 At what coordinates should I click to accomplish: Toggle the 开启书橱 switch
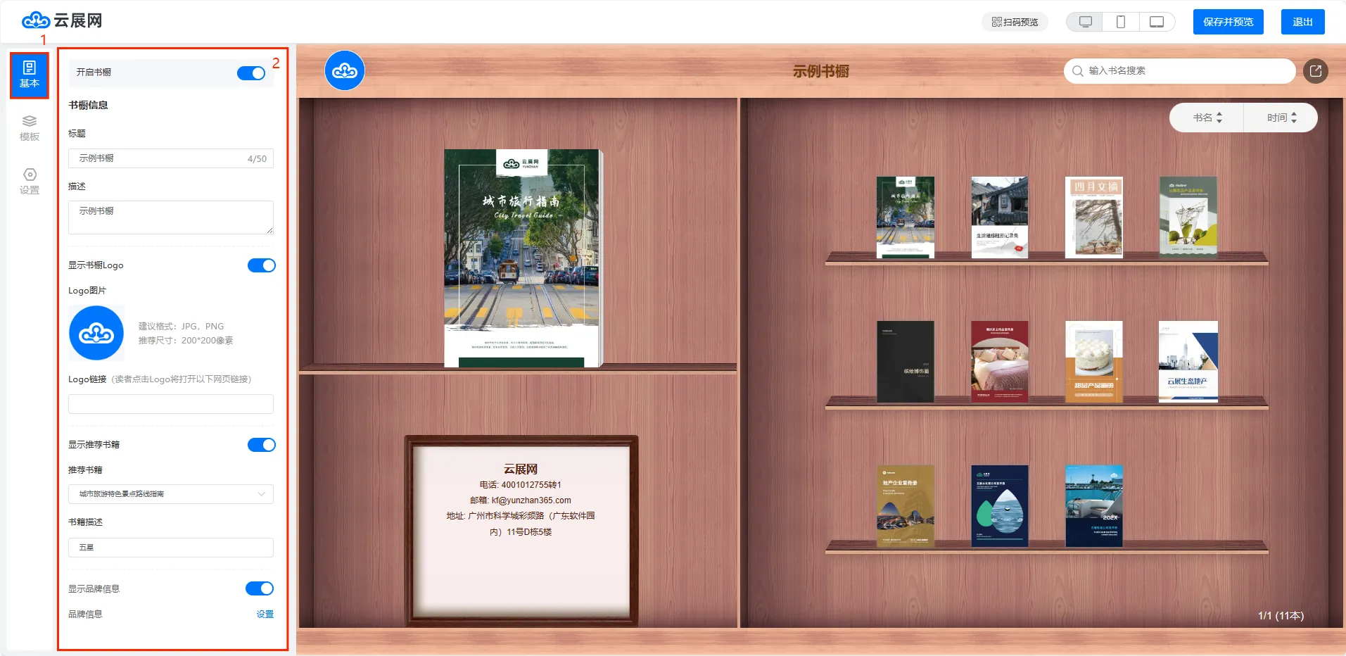[251, 73]
